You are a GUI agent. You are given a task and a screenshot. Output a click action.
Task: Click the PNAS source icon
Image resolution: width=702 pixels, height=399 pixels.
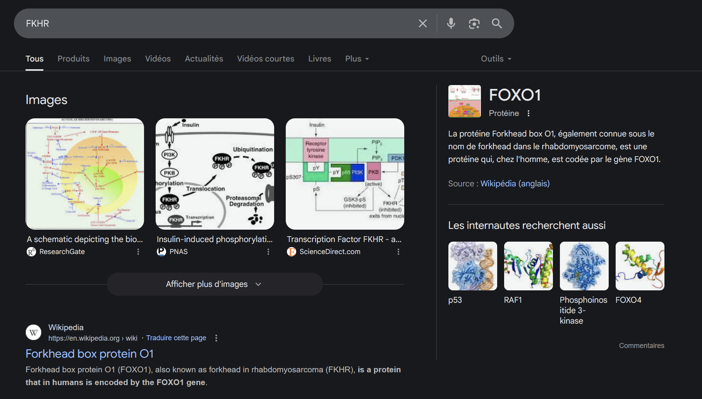pos(161,252)
